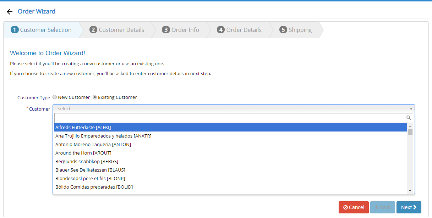The width and height of the screenshot is (432, 218).
Task: Go to the Shipping wizard step
Action: 300,30
